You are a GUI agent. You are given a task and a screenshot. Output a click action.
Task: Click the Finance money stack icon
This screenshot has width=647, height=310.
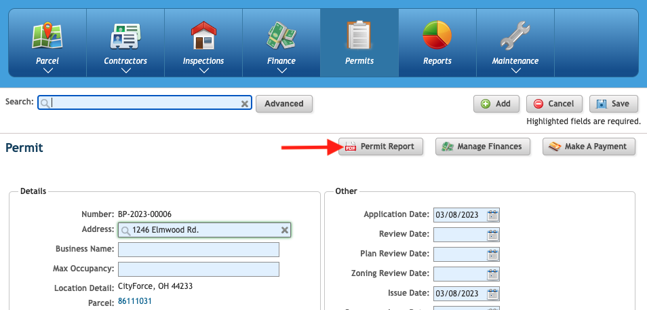pos(281,36)
